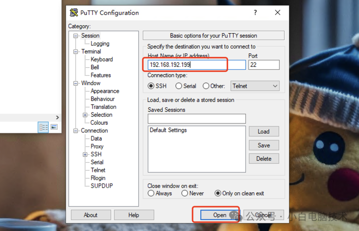The image size is (359, 231).
Task: Select Default Settings in session list
Action: tap(168, 130)
